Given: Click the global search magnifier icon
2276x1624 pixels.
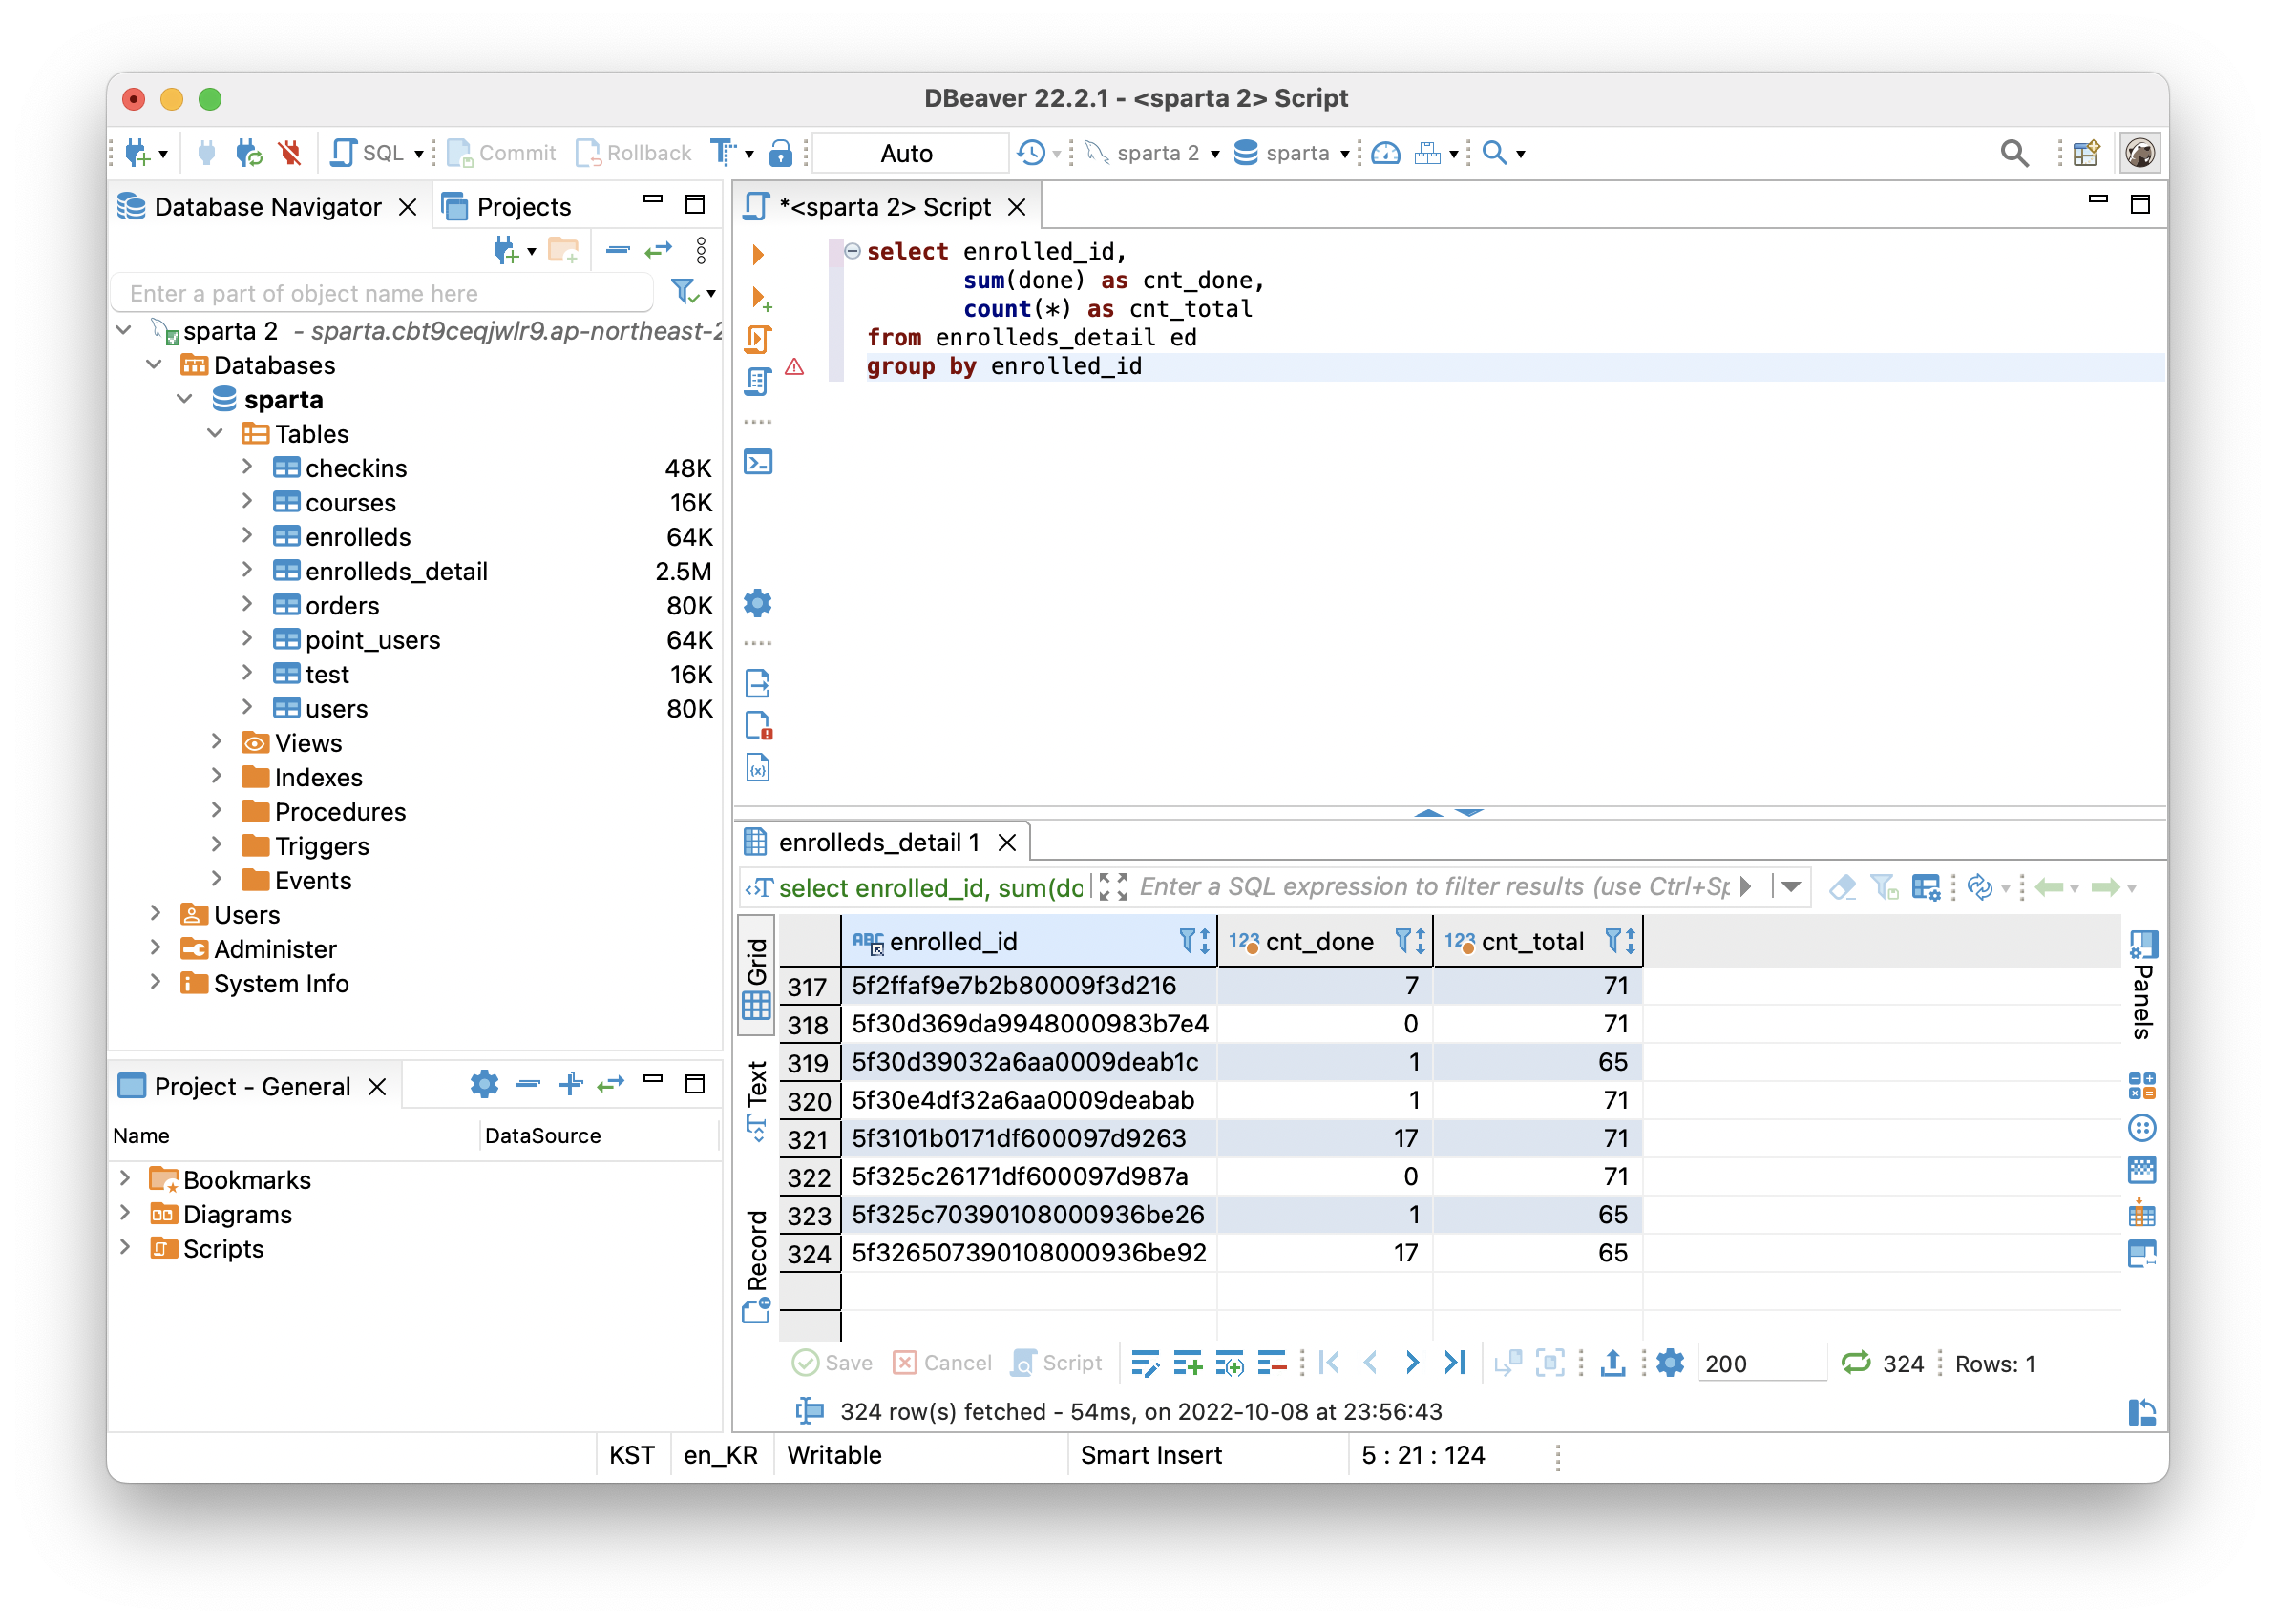Looking at the screenshot, I should pyautogui.click(x=2013, y=153).
